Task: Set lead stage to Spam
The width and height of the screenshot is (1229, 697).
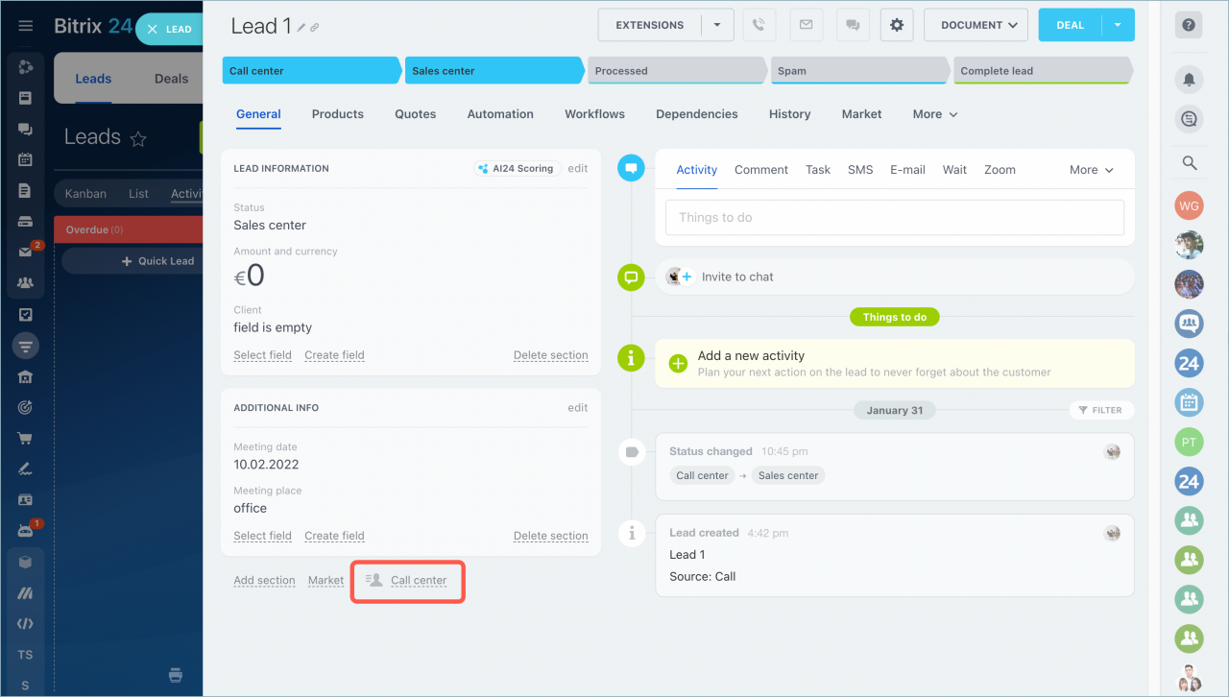Action: coord(859,70)
